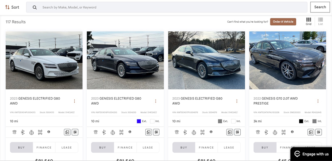Click heated steering wheel icon, stock 5004250
The image size is (332, 161).
point(112,132)
